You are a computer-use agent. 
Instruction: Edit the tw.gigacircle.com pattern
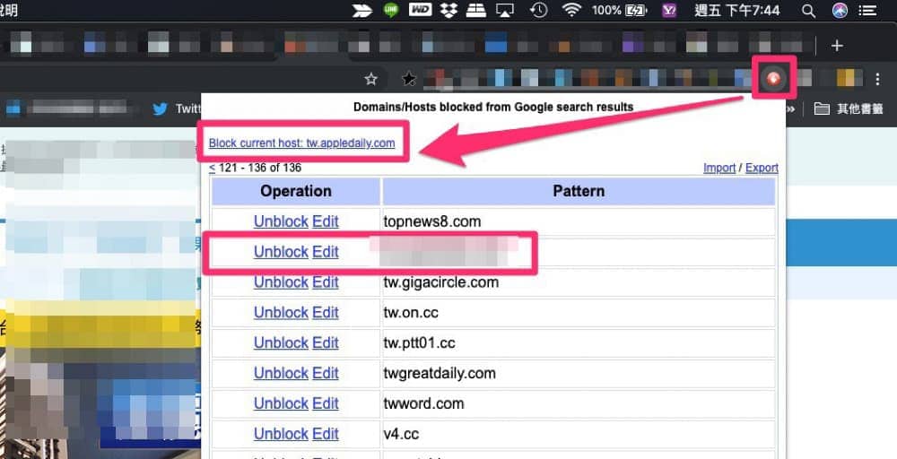point(326,281)
